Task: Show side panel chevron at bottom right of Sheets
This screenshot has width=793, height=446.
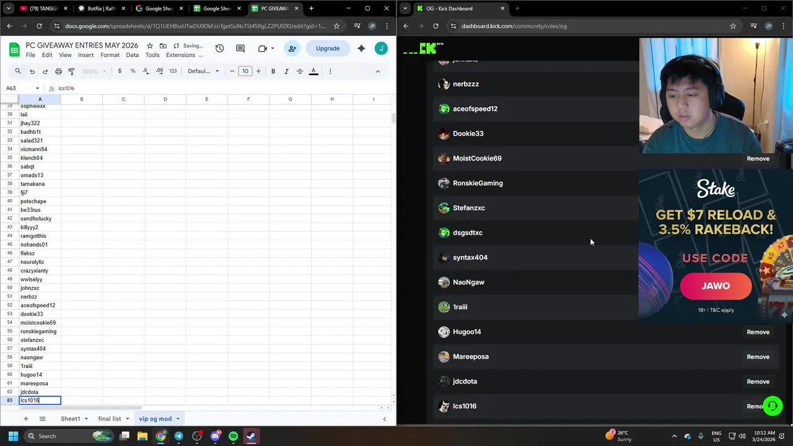Action: tap(384, 419)
